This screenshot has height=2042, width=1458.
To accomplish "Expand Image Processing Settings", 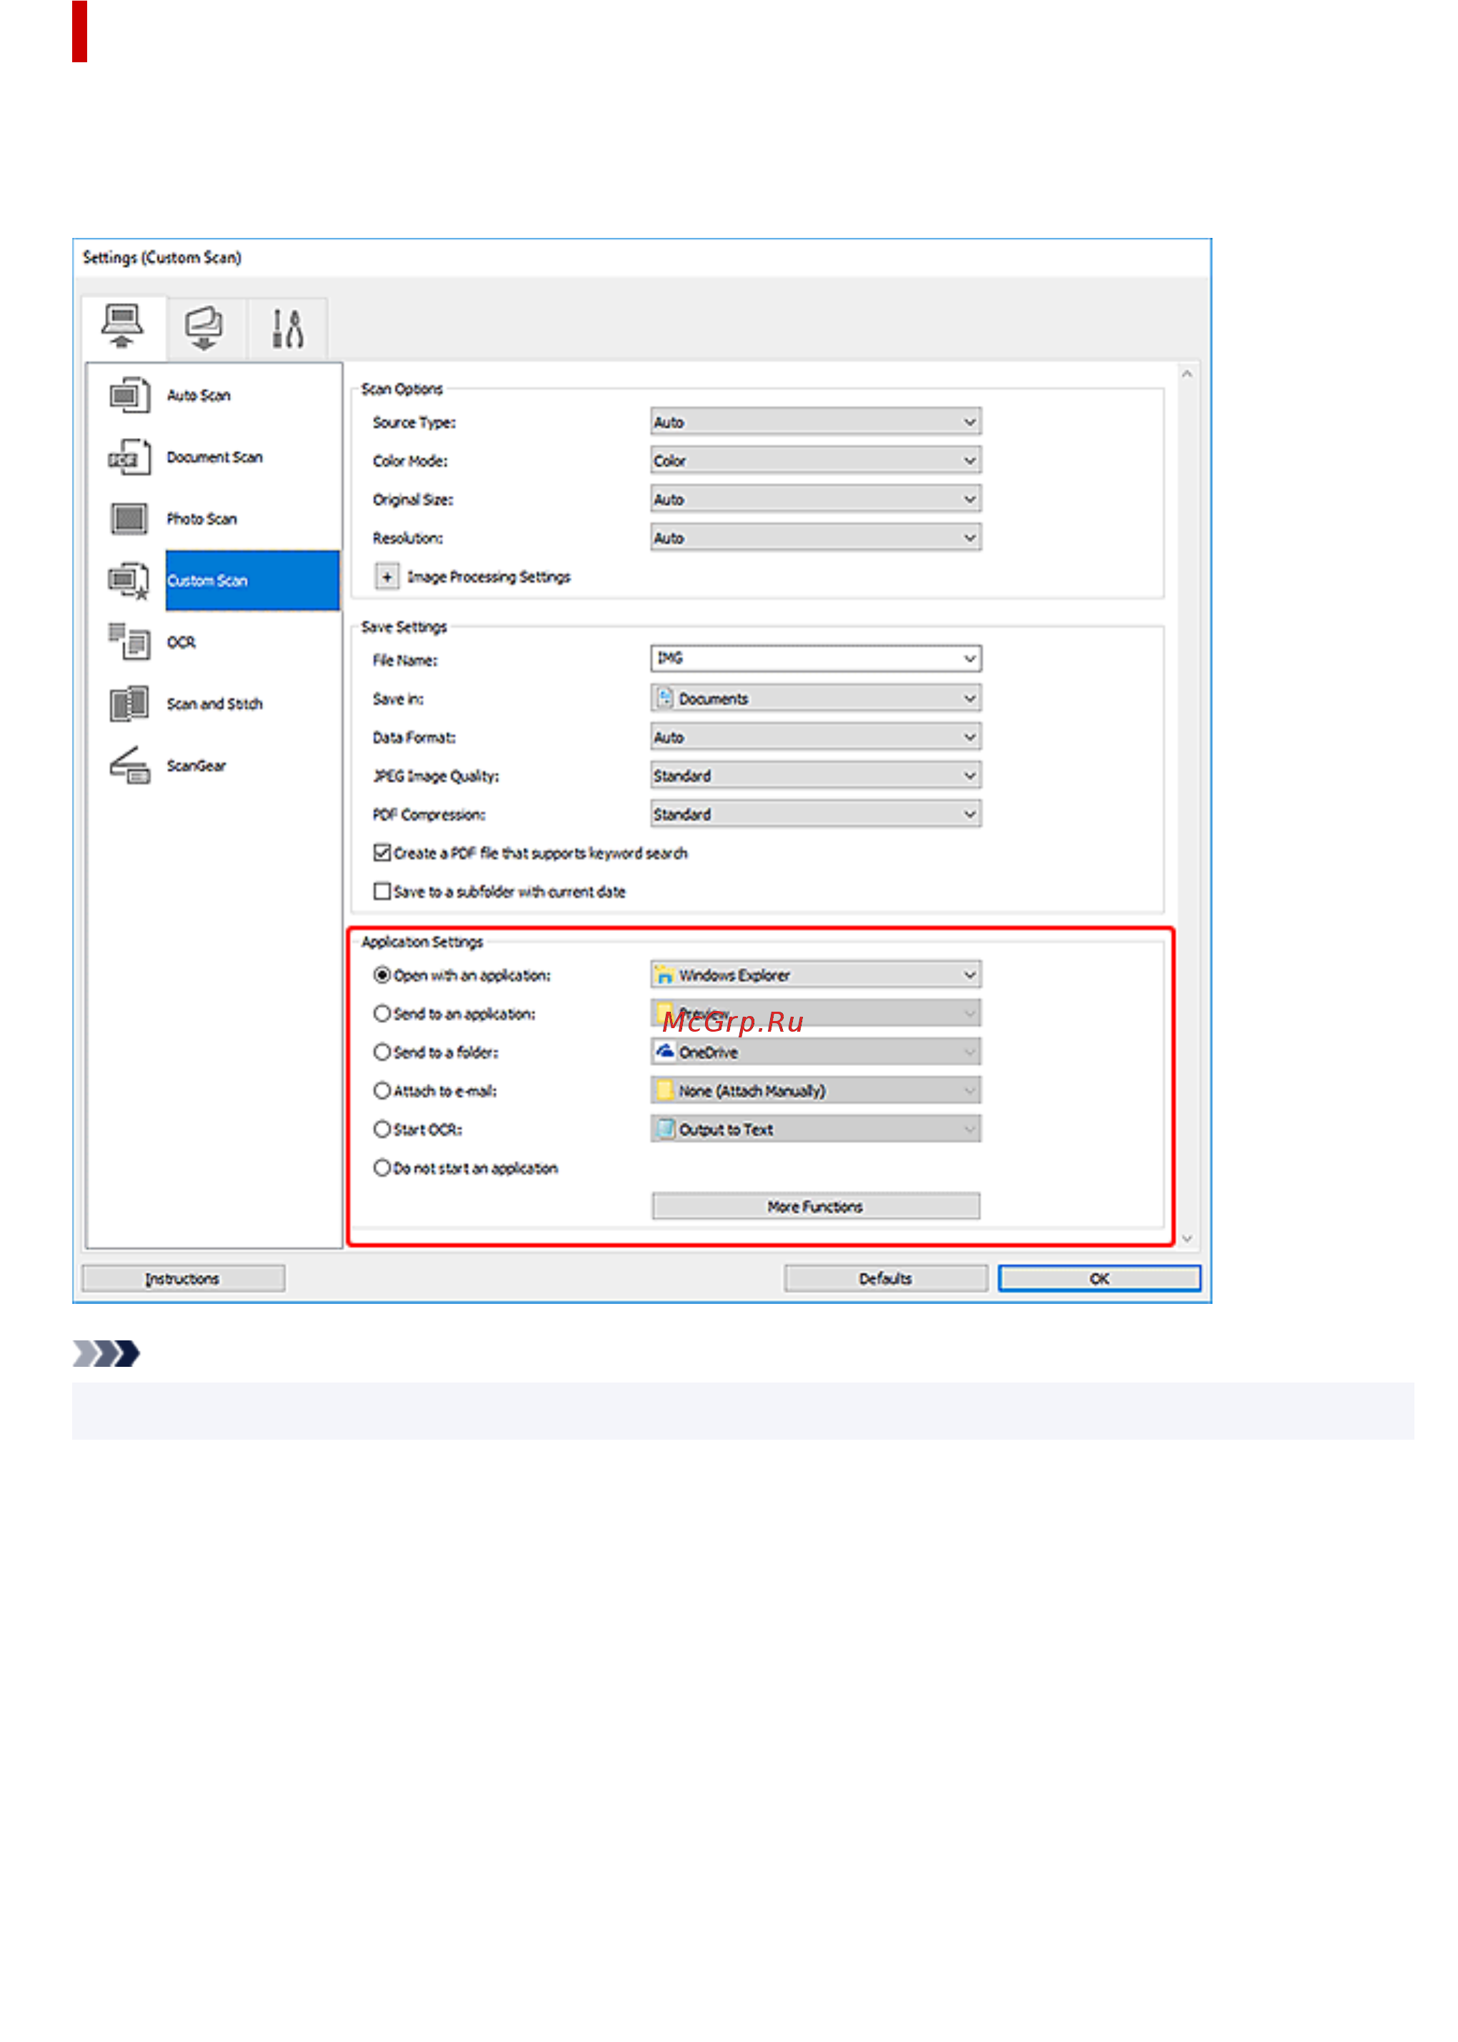I will [x=387, y=577].
